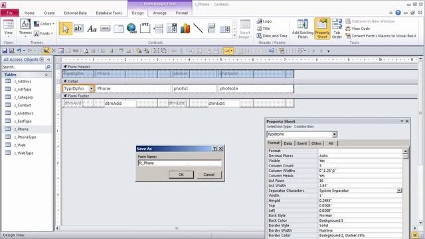Click the Themes button
This screenshot has width=425, height=239.
pos(25,28)
